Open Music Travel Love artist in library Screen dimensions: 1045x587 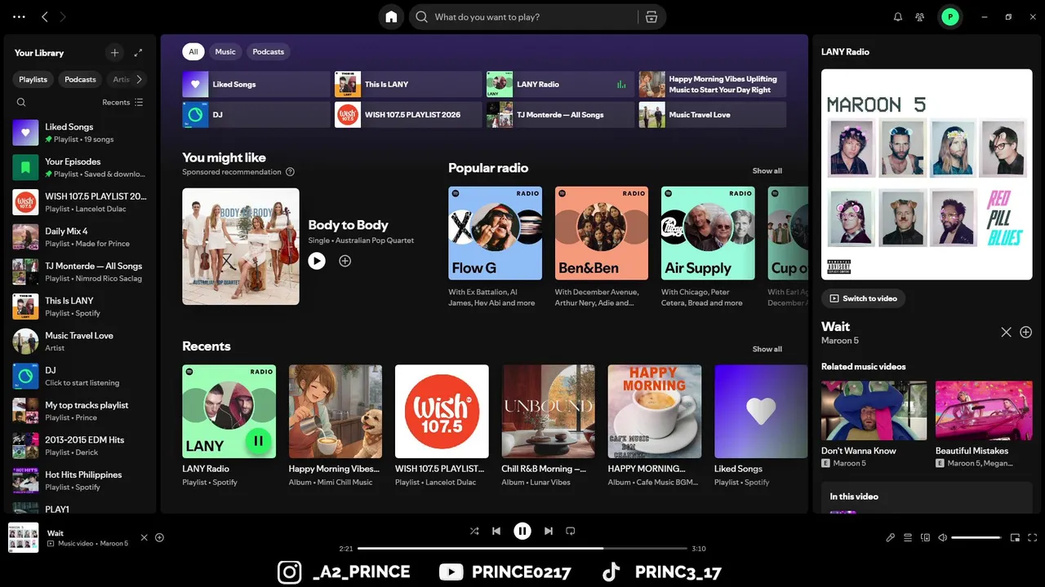pyautogui.click(x=80, y=341)
